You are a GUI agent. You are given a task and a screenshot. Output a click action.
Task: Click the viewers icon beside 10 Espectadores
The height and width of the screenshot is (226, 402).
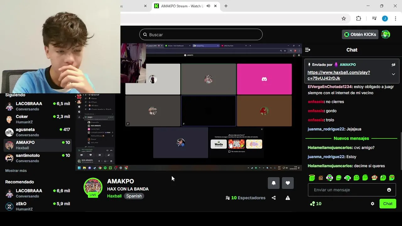tap(228, 198)
